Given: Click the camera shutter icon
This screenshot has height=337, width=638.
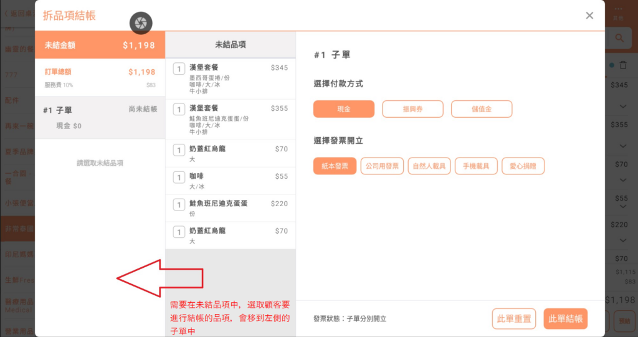Looking at the screenshot, I should pos(141,23).
